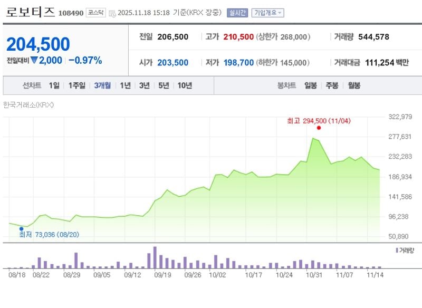The height and width of the screenshot is (308, 422).
Task: Click the 실시간 real-time badge
Action: pyautogui.click(x=238, y=14)
